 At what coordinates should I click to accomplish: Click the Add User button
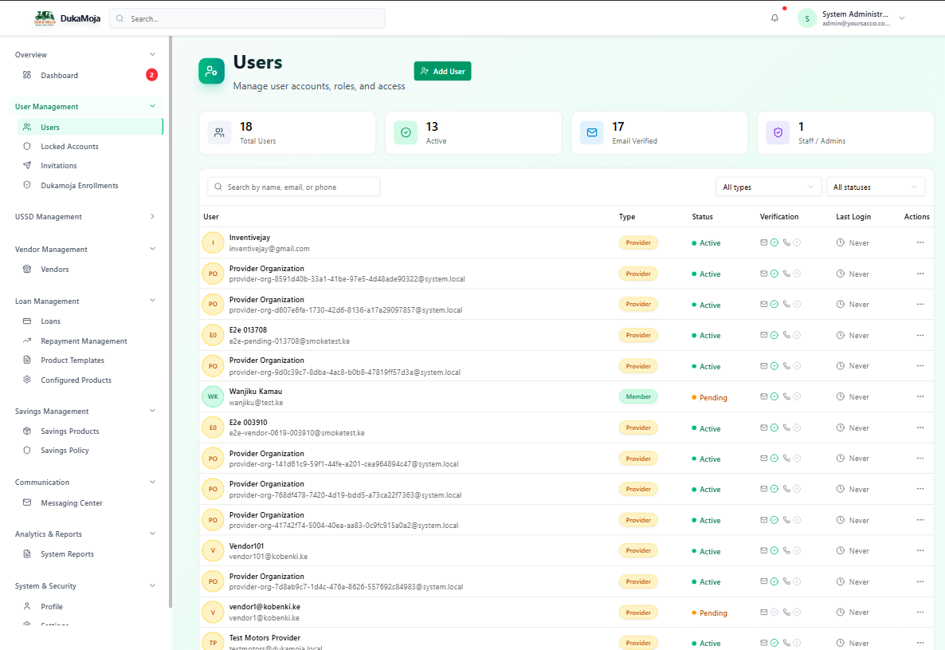(442, 71)
